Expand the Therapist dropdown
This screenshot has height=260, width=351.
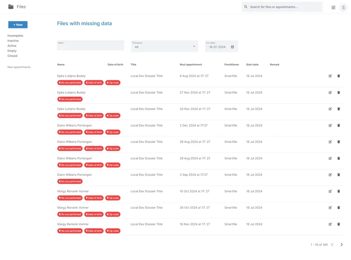[165, 46]
